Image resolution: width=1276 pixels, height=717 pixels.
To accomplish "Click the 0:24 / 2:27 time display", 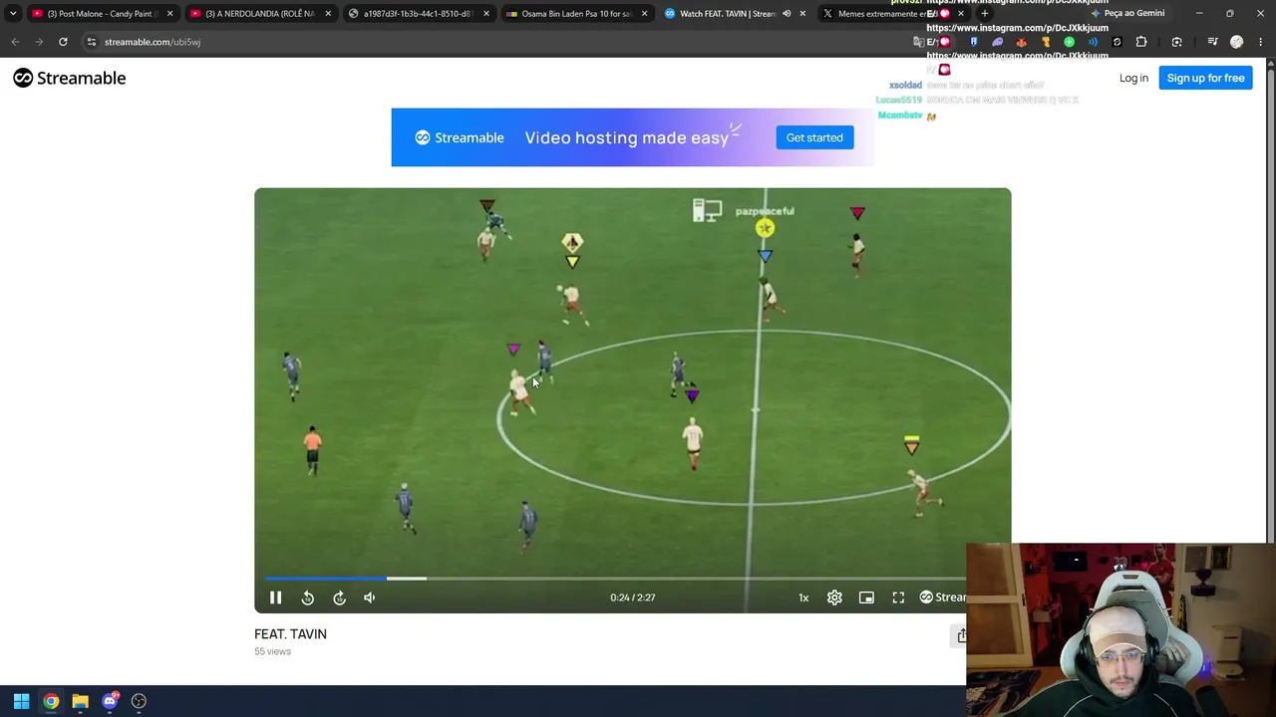I will click(633, 597).
